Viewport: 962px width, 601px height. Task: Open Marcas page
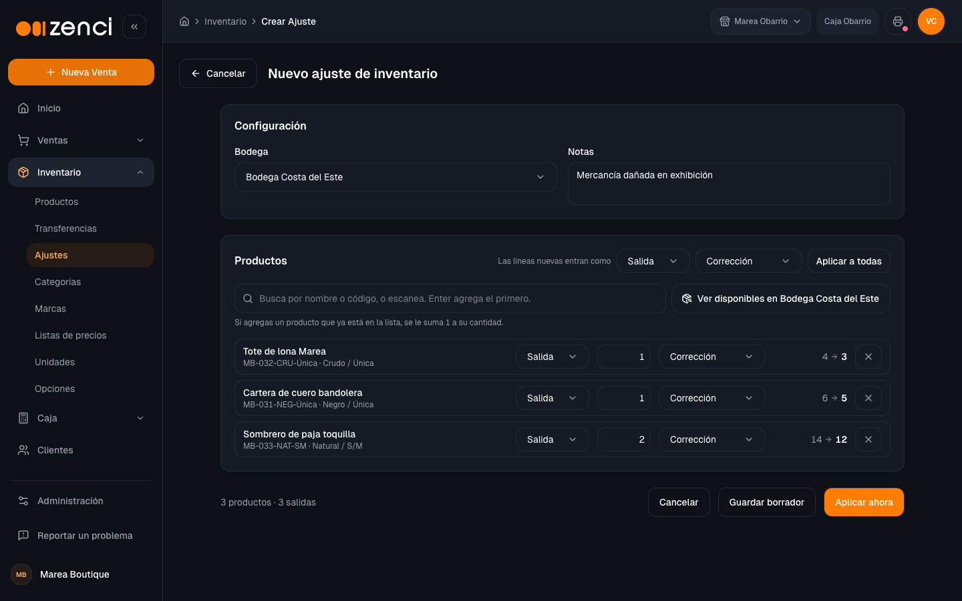90,309
